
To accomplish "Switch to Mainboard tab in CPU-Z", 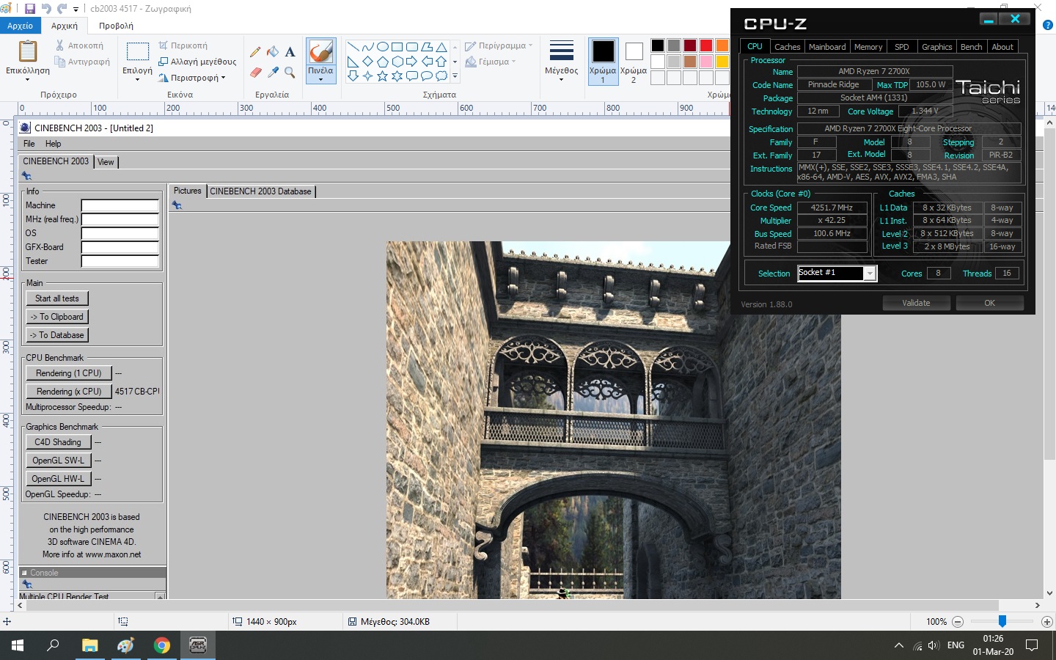I will 827,47.
